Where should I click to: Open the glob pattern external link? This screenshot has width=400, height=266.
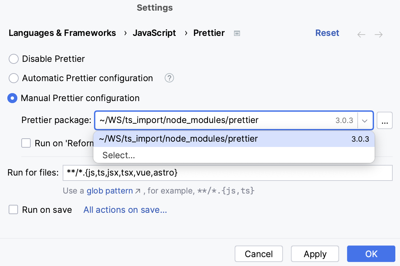pos(113,191)
